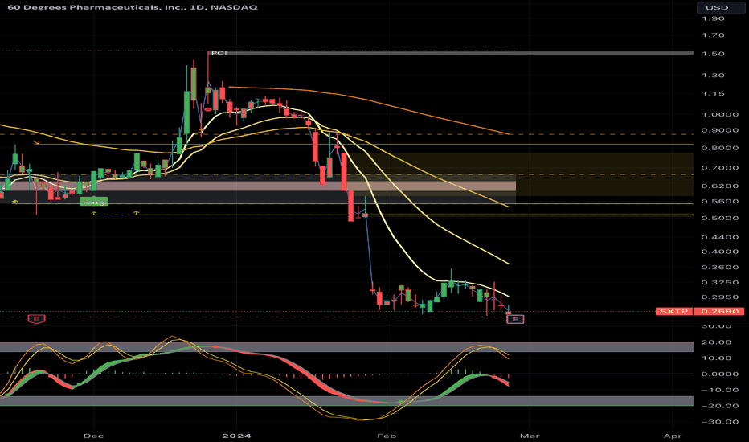The height and width of the screenshot is (442, 749).
Task: Click the Feb label on time axis
Action: 387,436
